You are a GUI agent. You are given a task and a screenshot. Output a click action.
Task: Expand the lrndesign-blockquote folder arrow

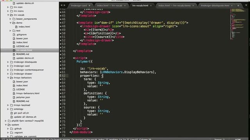pos(8,62)
